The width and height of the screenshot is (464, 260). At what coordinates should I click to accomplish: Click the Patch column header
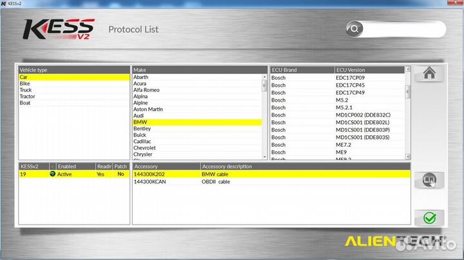tap(121, 166)
